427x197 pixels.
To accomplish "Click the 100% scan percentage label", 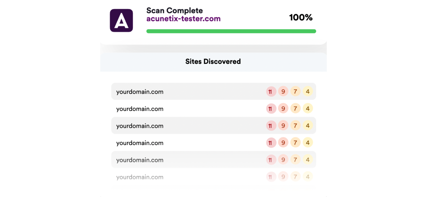I will point(301,18).
